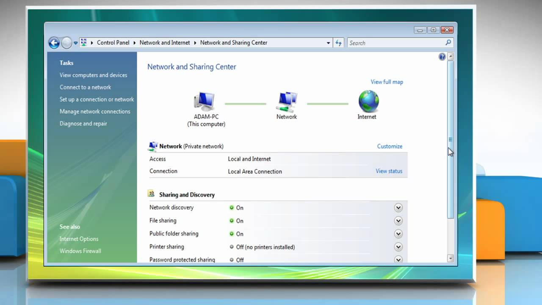
Task: Click the Customize link
Action: [390, 146]
